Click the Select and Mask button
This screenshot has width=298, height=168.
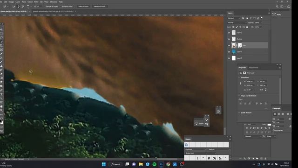(x=100, y=7)
